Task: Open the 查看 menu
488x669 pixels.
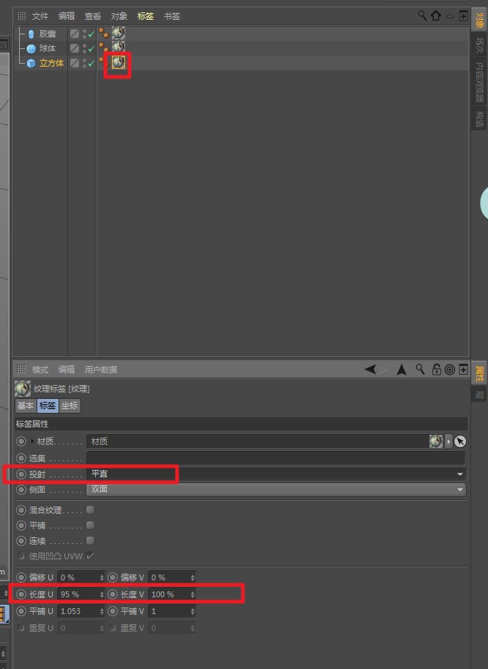Action: click(93, 16)
